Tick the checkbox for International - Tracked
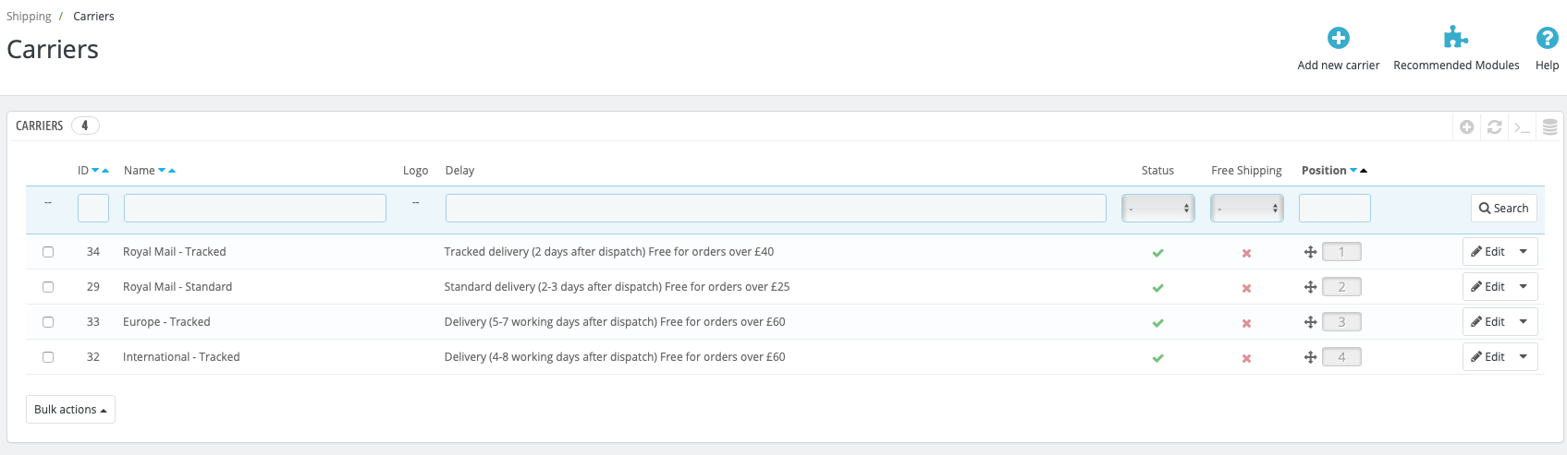The image size is (1567, 455). 48,357
